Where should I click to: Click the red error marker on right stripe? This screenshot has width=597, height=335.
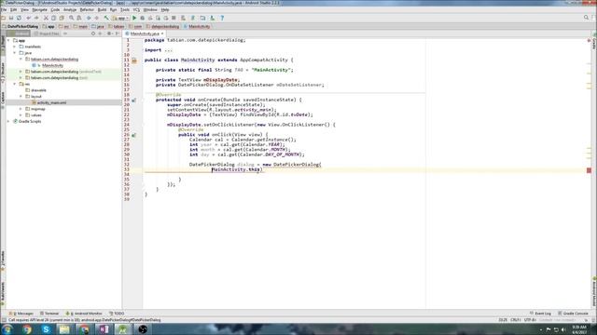[x=589, y=170]
